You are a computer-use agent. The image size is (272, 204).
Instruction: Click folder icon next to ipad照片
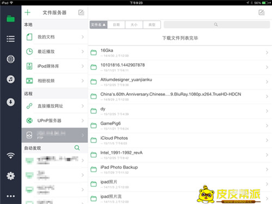click(x=94, y=184)
